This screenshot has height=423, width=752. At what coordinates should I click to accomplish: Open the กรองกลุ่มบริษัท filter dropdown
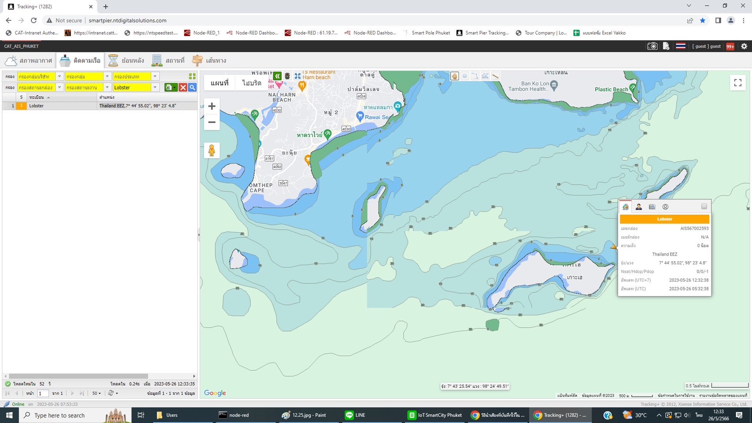click(59, 77)
